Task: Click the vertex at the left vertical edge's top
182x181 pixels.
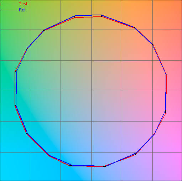Action: coord(16,71)
